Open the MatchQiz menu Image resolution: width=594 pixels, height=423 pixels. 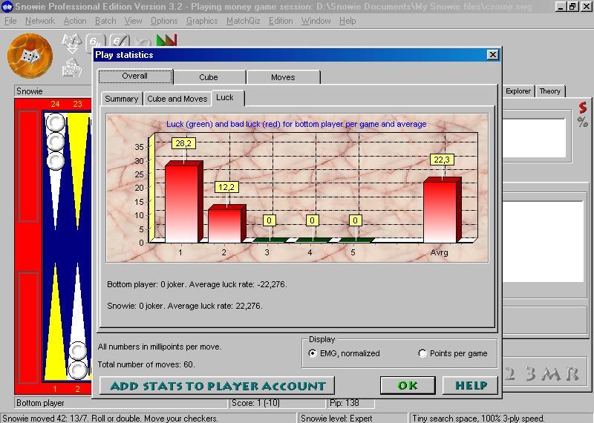click(x=243, y=21)
